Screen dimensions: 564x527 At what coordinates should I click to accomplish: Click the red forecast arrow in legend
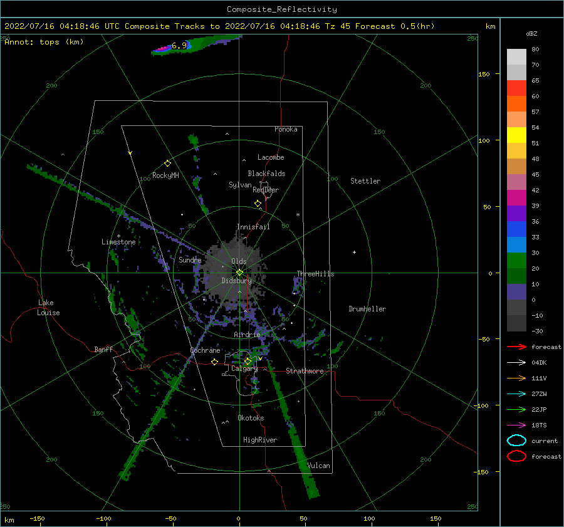pyautogui.click(x=516, y=347)
